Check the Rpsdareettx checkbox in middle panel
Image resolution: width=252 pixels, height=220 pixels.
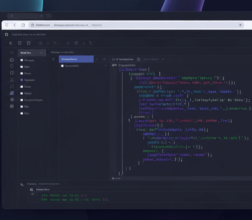[62, 66]
